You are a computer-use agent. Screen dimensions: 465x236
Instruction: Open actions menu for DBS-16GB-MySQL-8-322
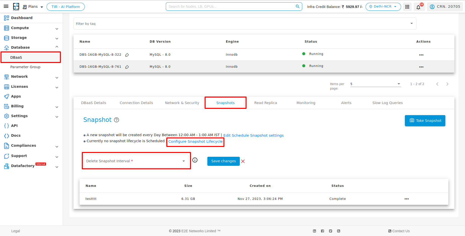(x=421, y=55)
